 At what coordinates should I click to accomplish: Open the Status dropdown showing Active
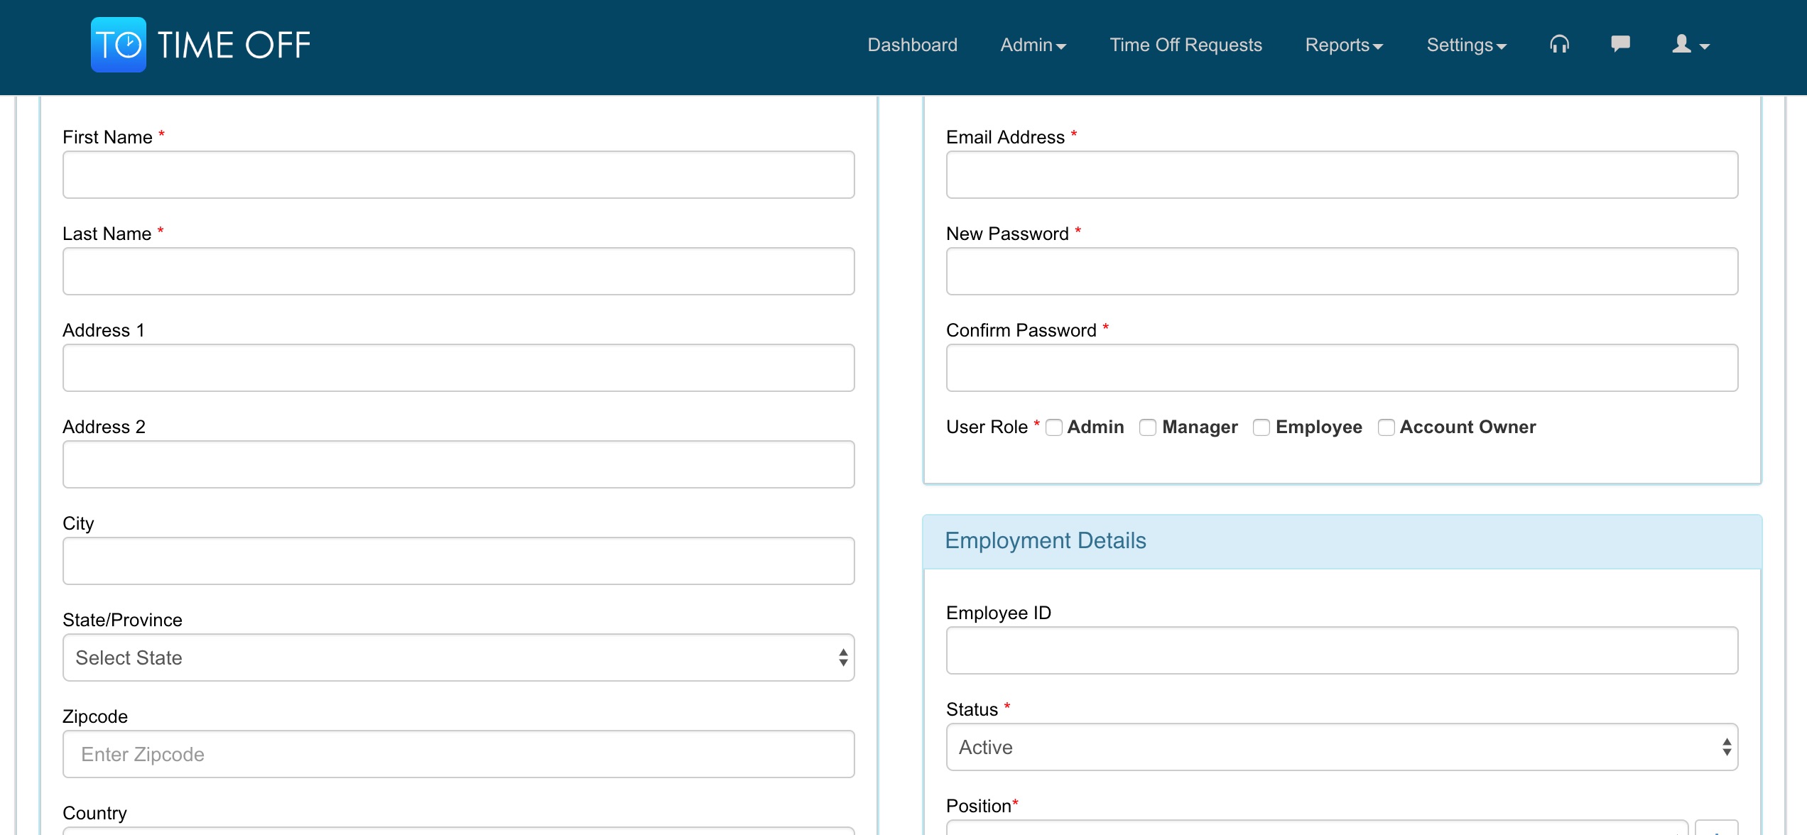pyautogui.click(x=1342, y=747)
